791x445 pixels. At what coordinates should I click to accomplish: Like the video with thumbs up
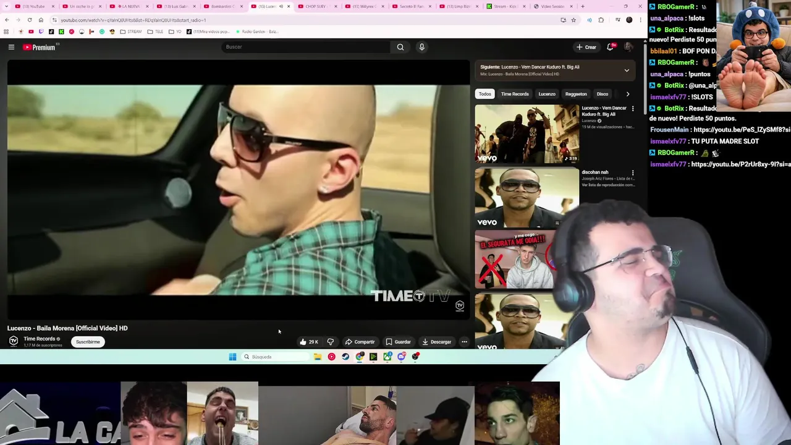308,342
